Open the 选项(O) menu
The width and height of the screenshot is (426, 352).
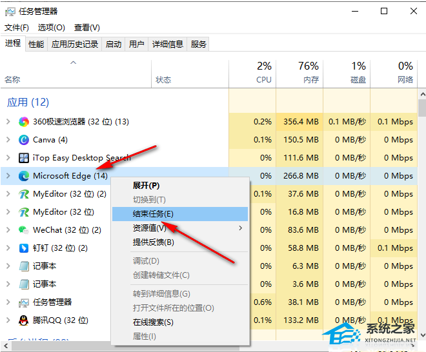click(x=51, y=28)
